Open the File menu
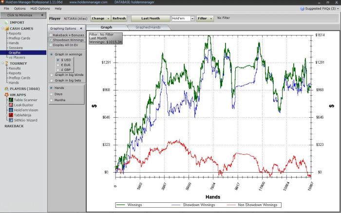The height and width of the screenshot is (213, 341). 6,8
